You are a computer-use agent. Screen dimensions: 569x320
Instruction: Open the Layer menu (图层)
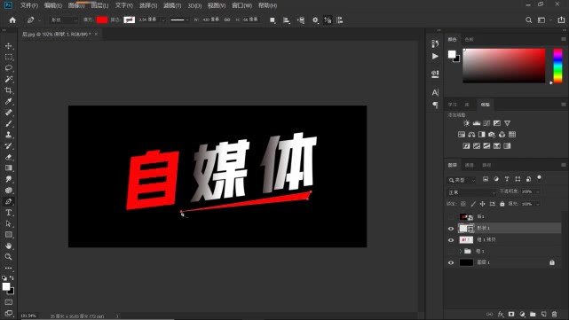[x=99, y=5]
